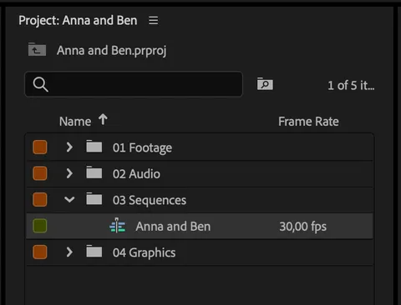Image resolution: width=401 pixels, height=305 pixels.
Task: Expand the 01 Footage bin
Action: 69,147
